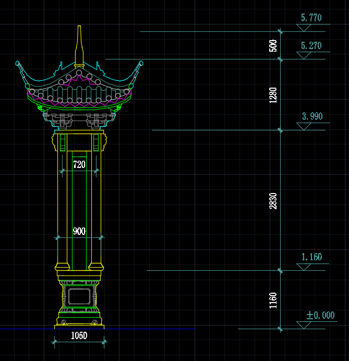Click the 5.770 elevation label
The image size is (349, 361).
[311, 18]
